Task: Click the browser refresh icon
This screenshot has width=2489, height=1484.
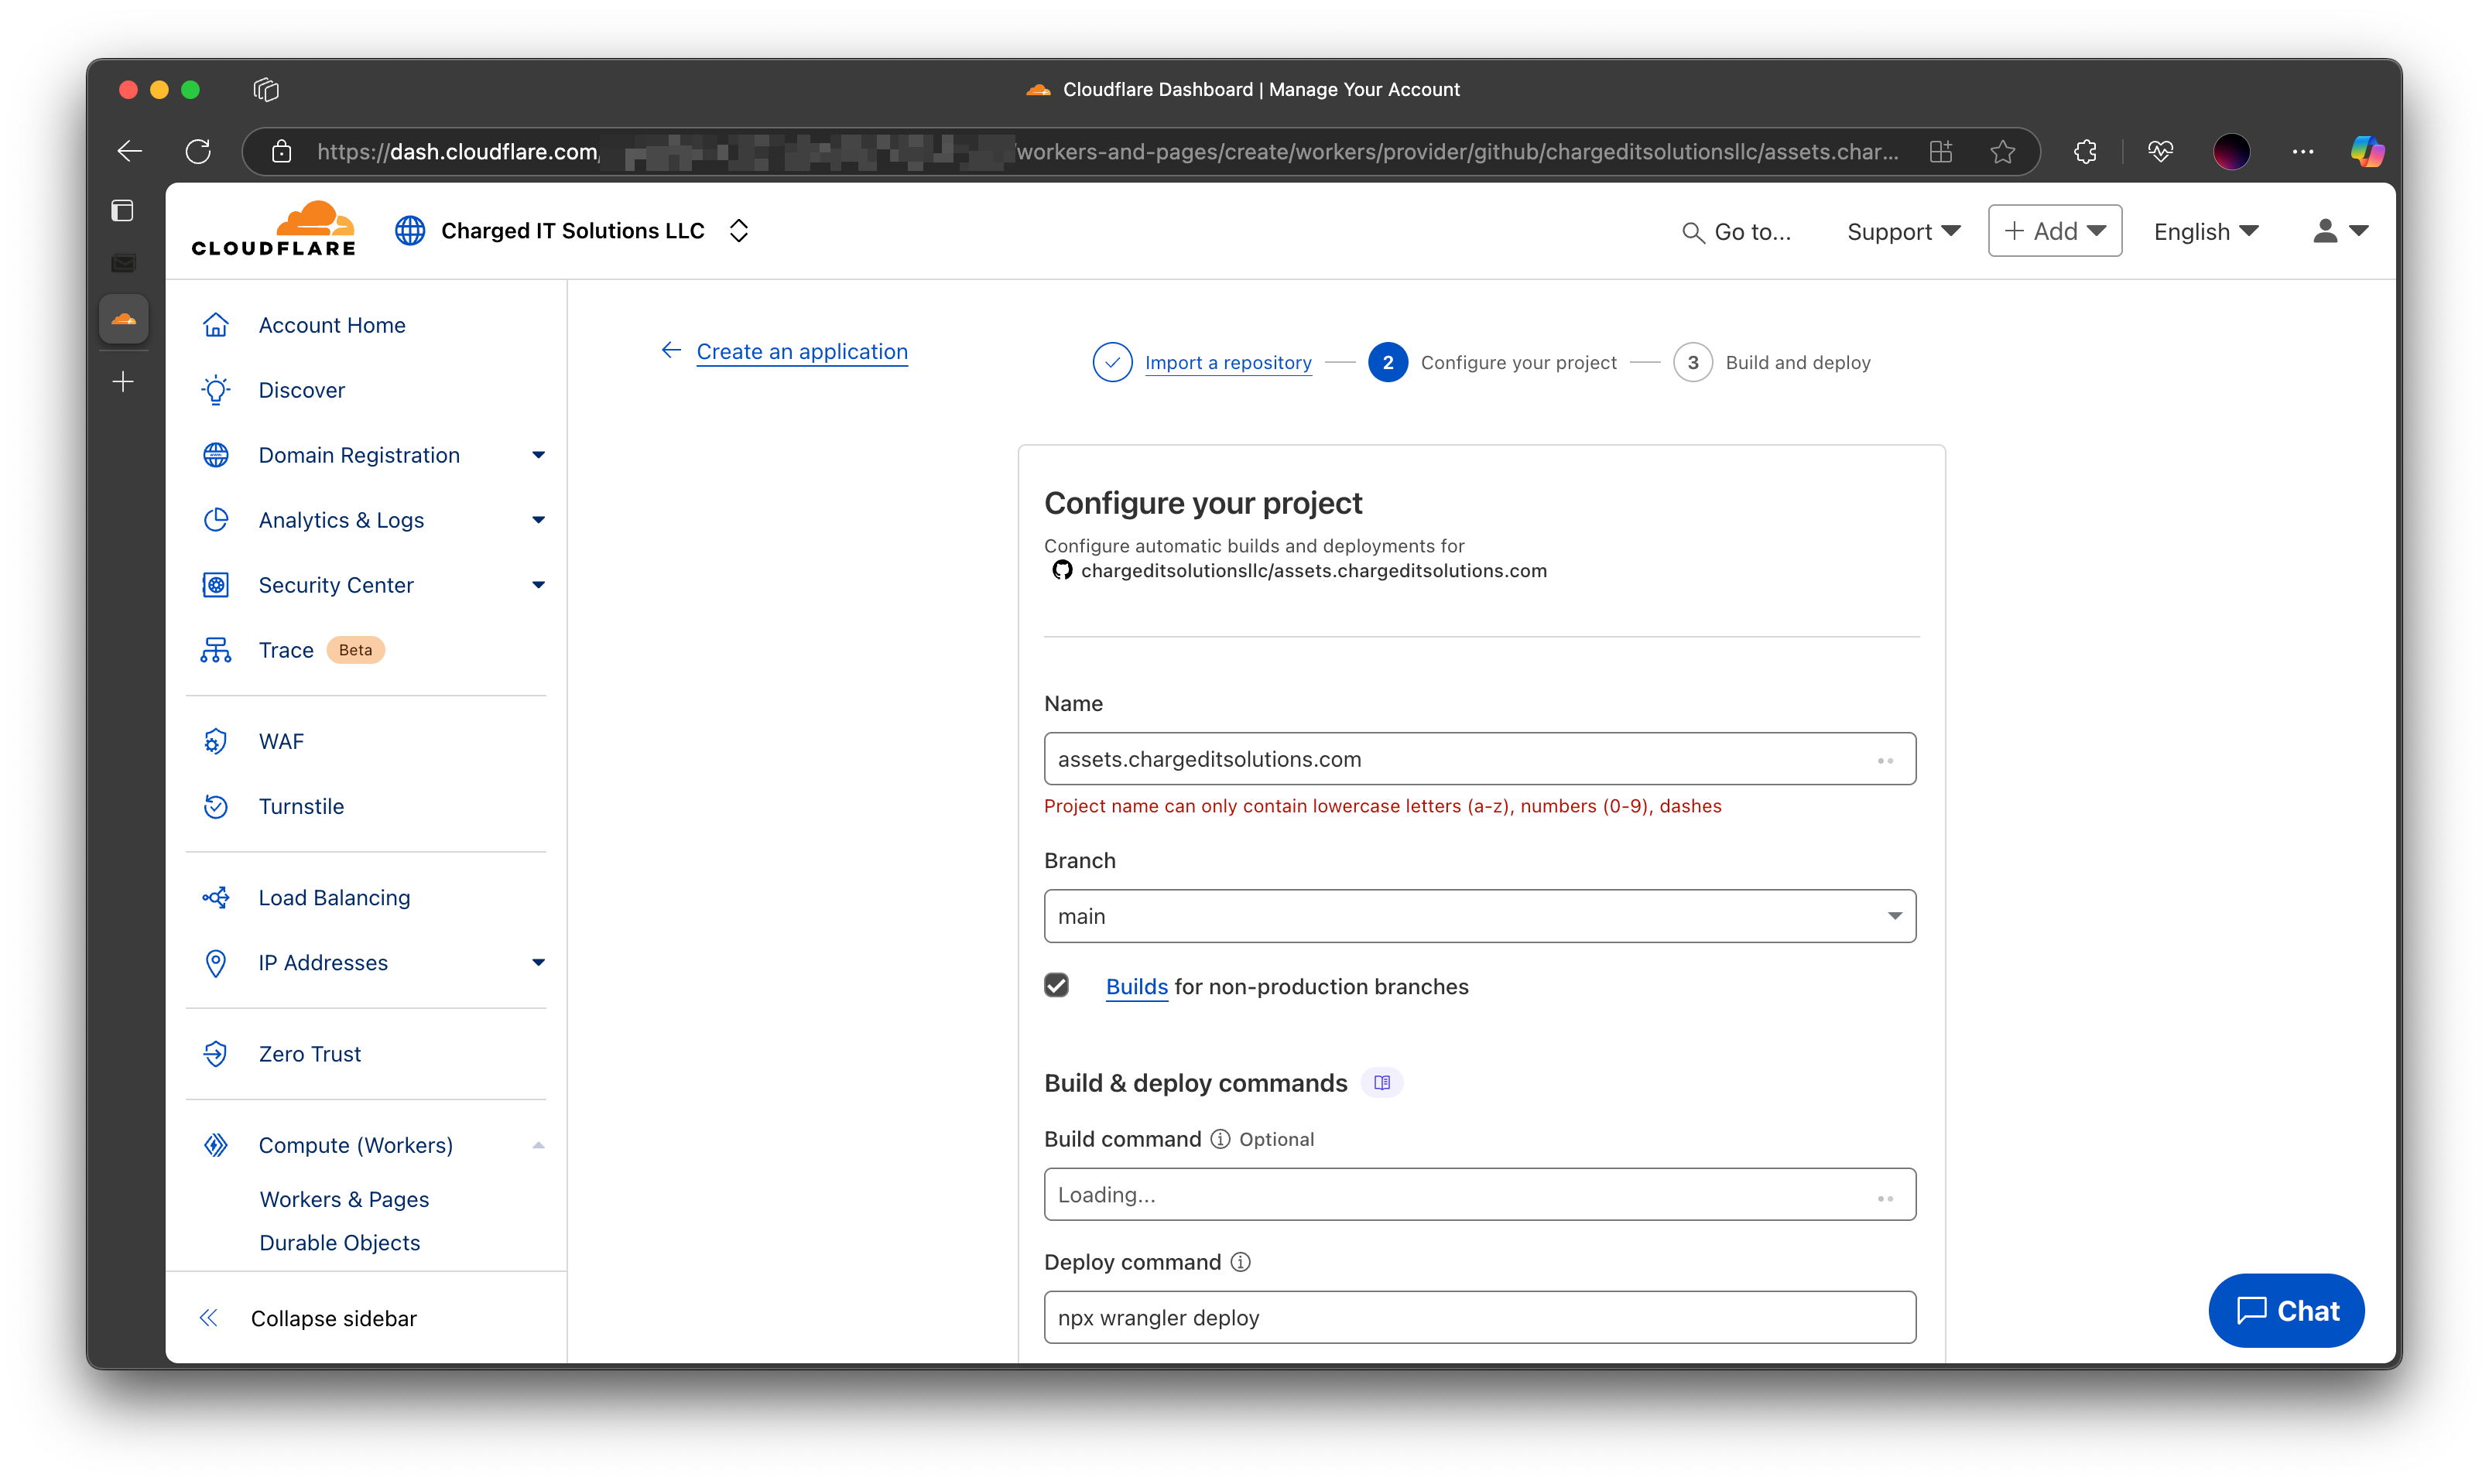Action: (x=198, y=151)
